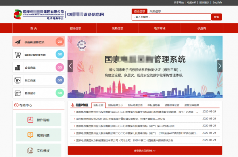Click the red 搜索 search button
Image resolution: width=238 pixels, height=157 pixels.
(217, 17)
